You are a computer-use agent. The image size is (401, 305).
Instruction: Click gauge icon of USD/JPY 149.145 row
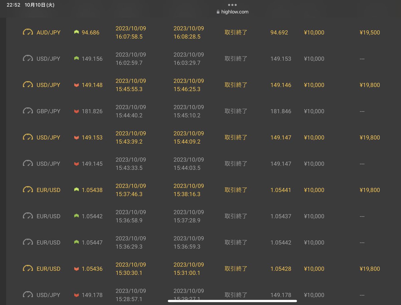pos(28,163)
